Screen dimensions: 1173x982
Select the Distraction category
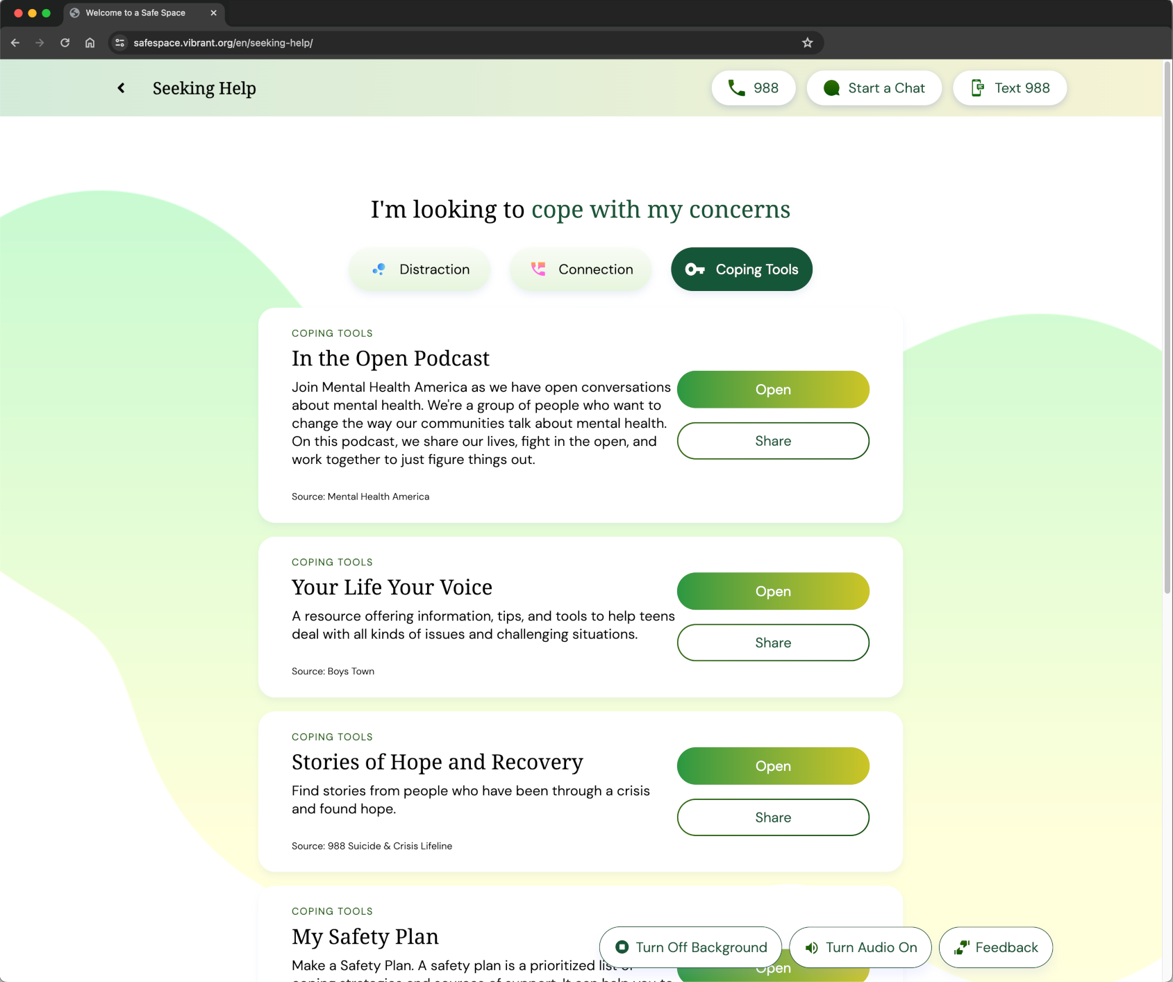(x=420, y=269)
